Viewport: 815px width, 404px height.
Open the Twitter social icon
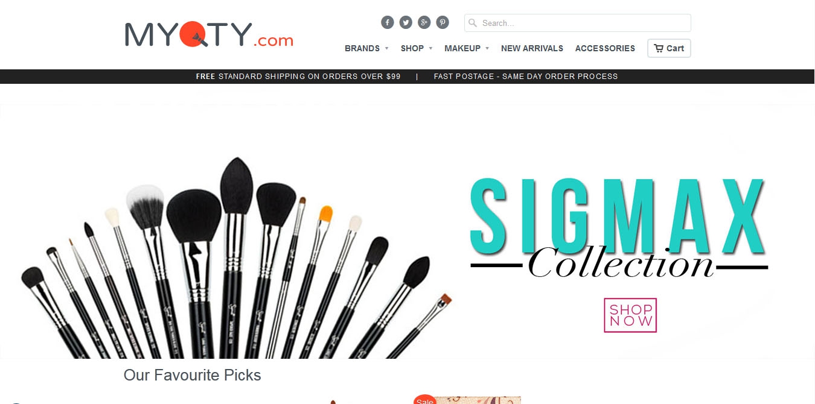406,22
